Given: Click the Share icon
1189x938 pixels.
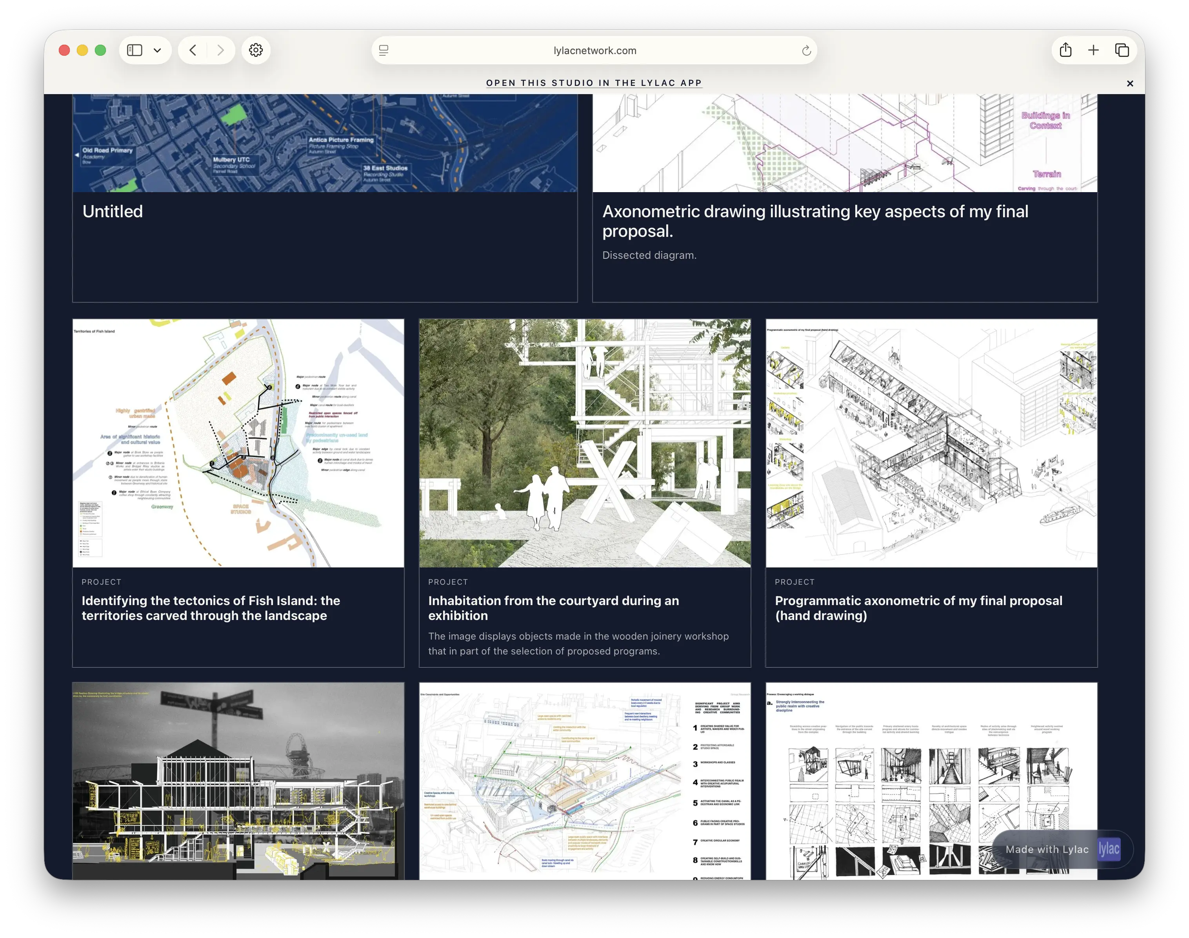Looking at the screenshot, I should [1066, 50].
